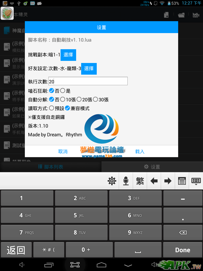203x271 pixels.
Task: Tap keypad key 6 MNO
Action: (136, 215)
